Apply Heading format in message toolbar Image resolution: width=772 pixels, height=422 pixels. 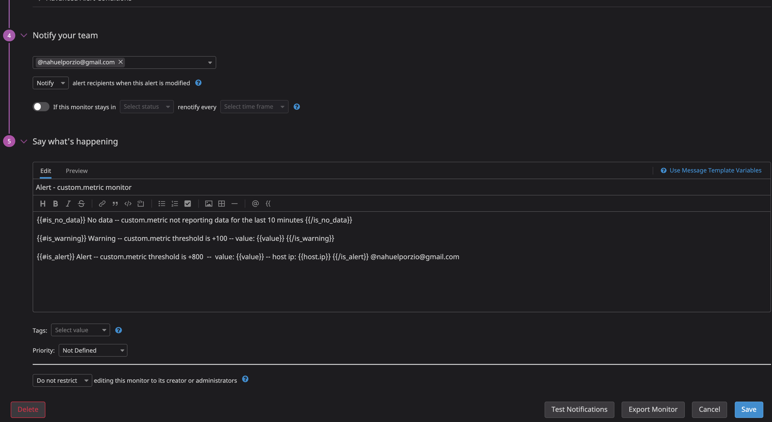point(43,204)
